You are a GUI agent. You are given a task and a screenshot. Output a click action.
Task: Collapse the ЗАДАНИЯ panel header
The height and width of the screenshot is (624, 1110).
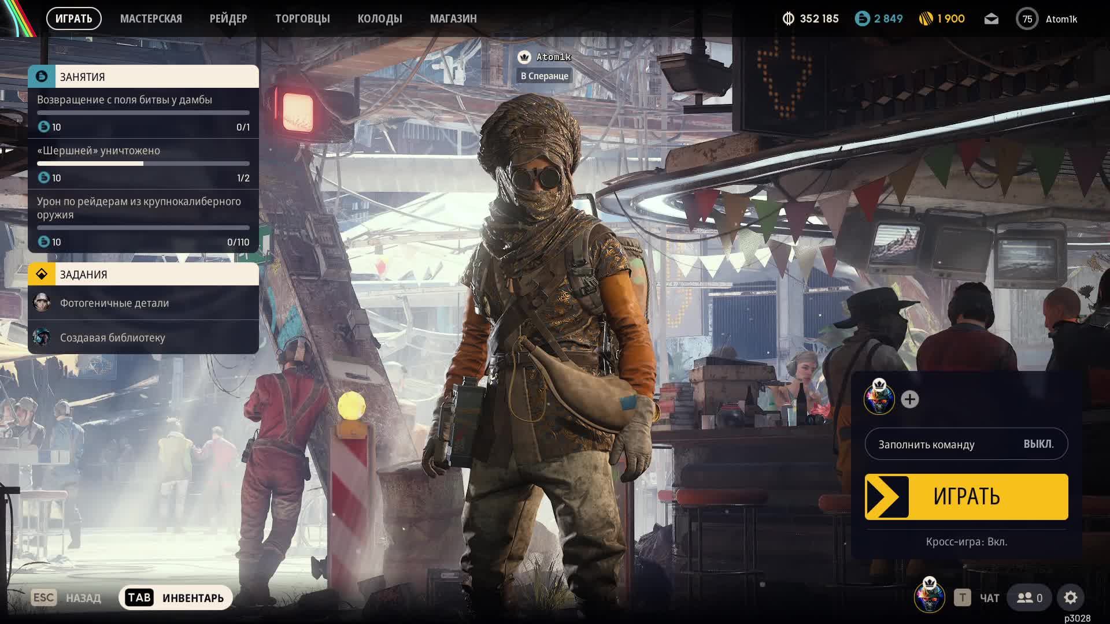click(143, 274)
